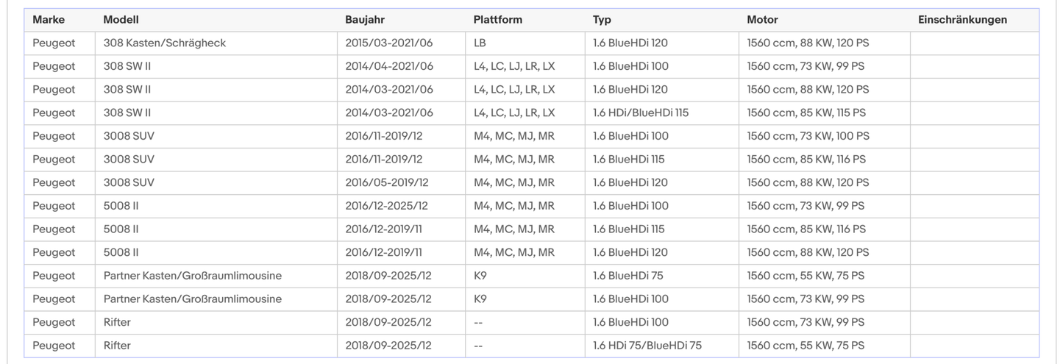The width and height of the screenshot is (1063, 364).
Task: Select the 2016/12-2025/12 Baujahr cell
Action: [x=387, y=206]
